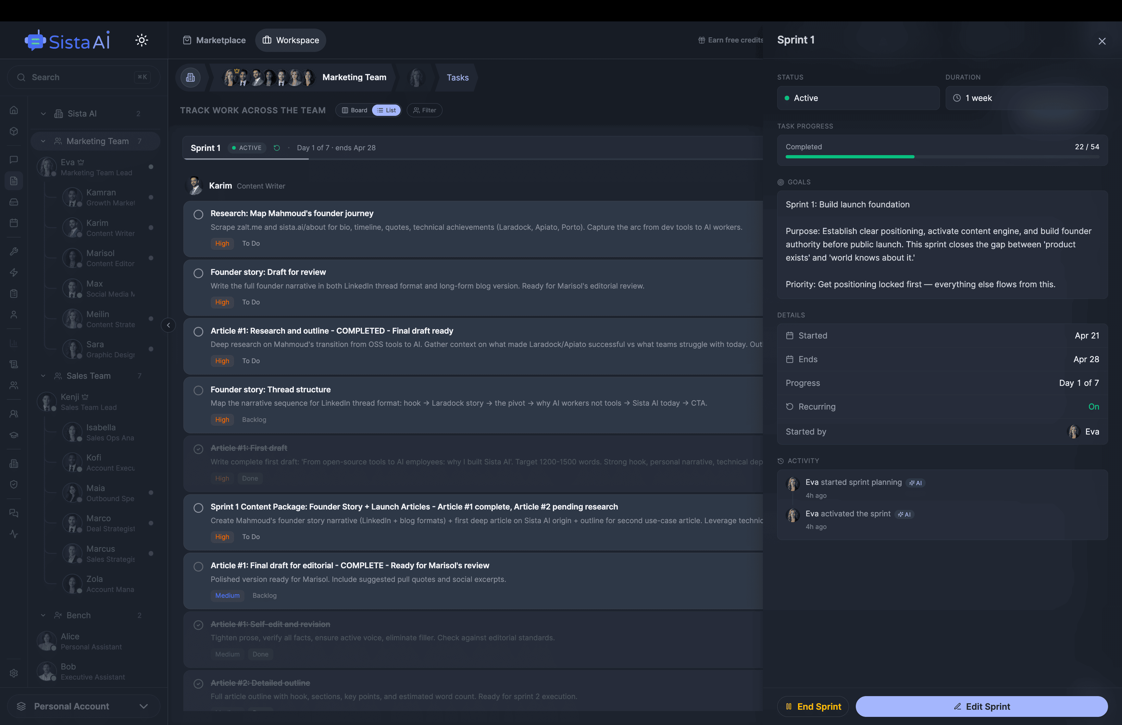
Task: Open the wrench tools icon in left rail
Action: [14, 252]
